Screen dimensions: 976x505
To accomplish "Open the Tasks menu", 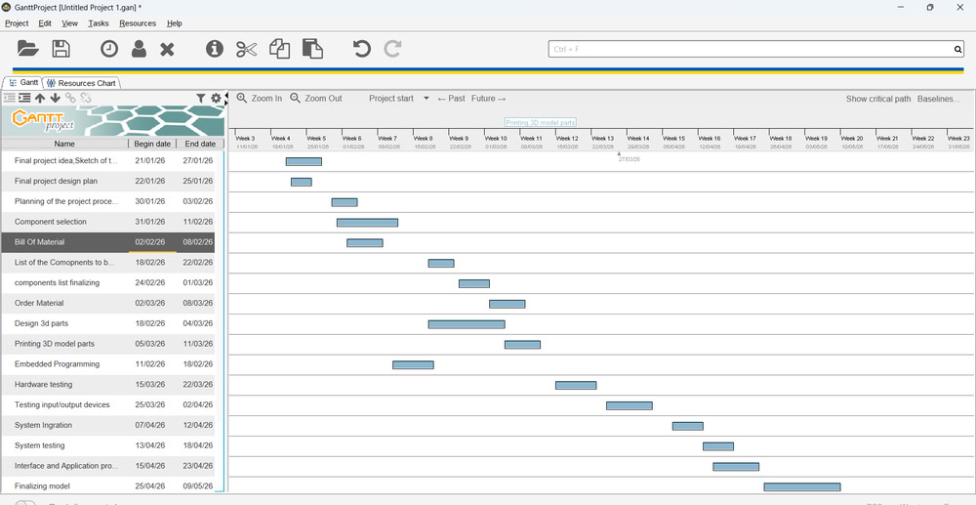I will [99, 23].
